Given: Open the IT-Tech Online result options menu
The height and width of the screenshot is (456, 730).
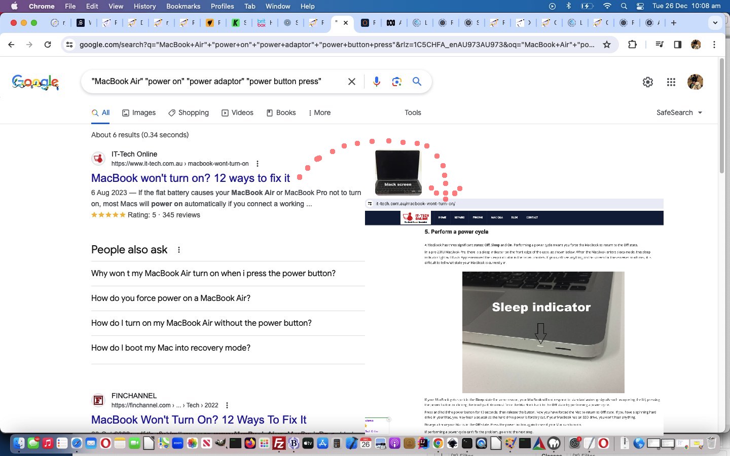Looking at the screenshot, I should coord(258,164).
